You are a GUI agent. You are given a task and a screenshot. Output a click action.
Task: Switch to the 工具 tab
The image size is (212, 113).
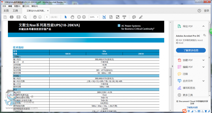[15, 11]
